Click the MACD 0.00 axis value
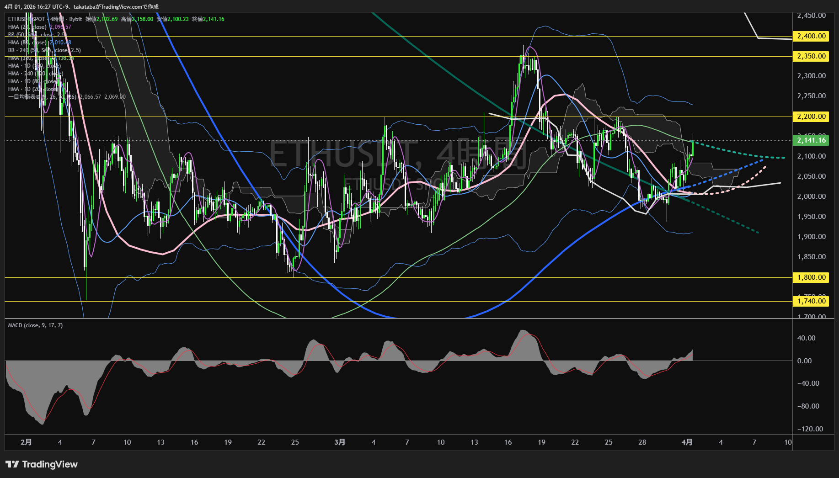 (804, 361)
